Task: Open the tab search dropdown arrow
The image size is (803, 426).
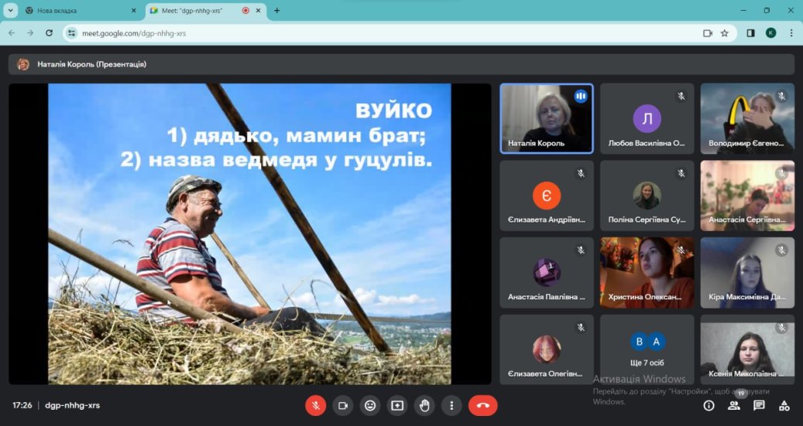Action: [x=10, y=10]
